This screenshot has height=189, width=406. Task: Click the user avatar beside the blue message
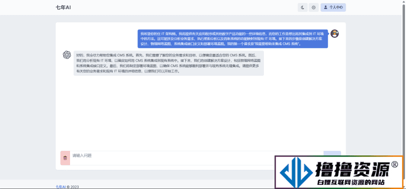point(334,34)
